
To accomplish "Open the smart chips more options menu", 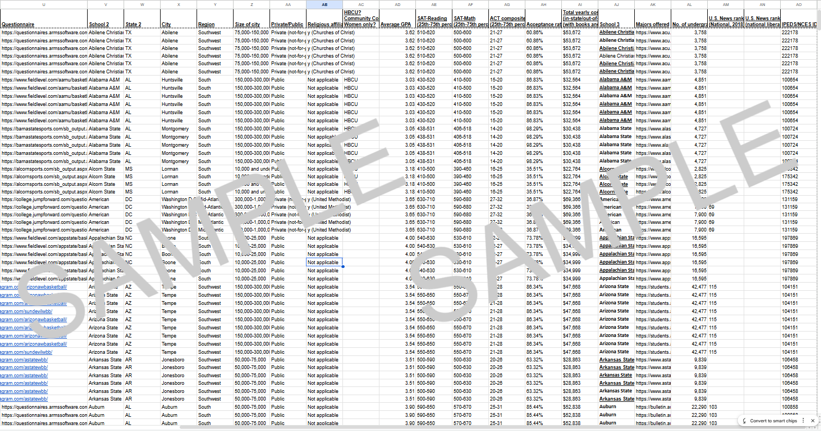I will pyautogui.click(x=803, y=421).
